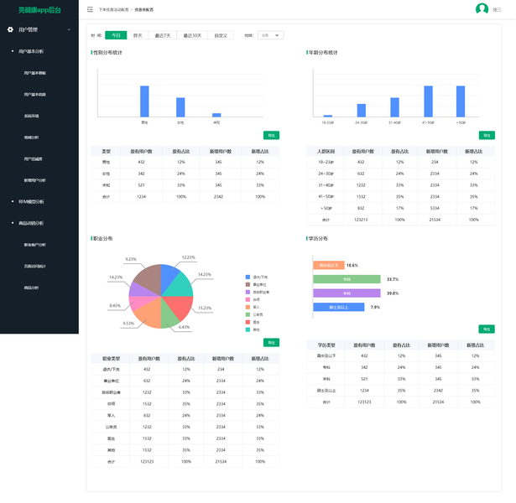
Task: Toggle 军人 orange legend swatch
Action: 248,307
